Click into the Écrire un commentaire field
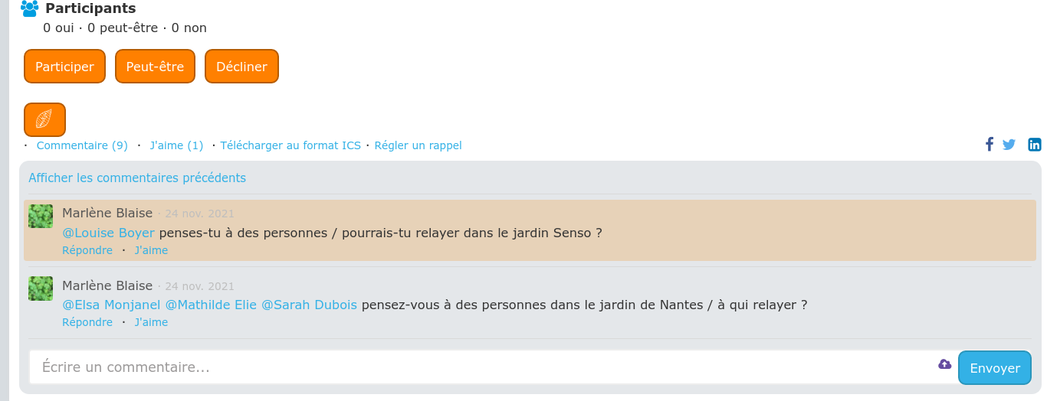The width and height of the screenshot is (1047, 401). (492, 367)
